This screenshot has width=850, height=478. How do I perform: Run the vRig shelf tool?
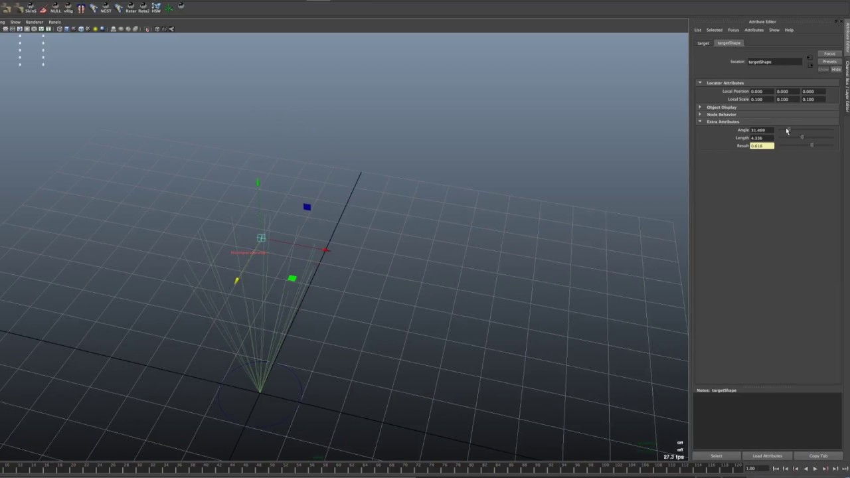[68, 8]
